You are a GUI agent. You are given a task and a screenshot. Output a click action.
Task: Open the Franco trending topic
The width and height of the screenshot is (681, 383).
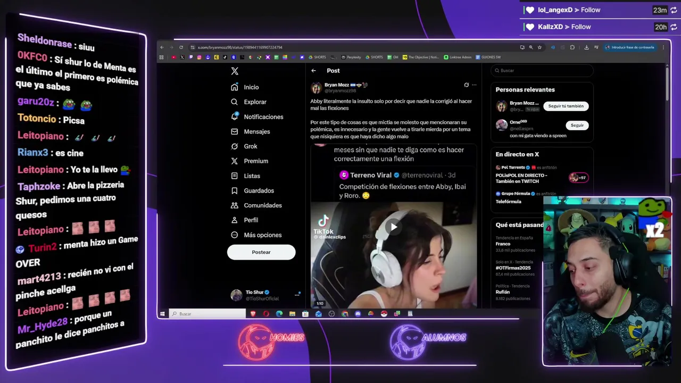coord(503,244)
